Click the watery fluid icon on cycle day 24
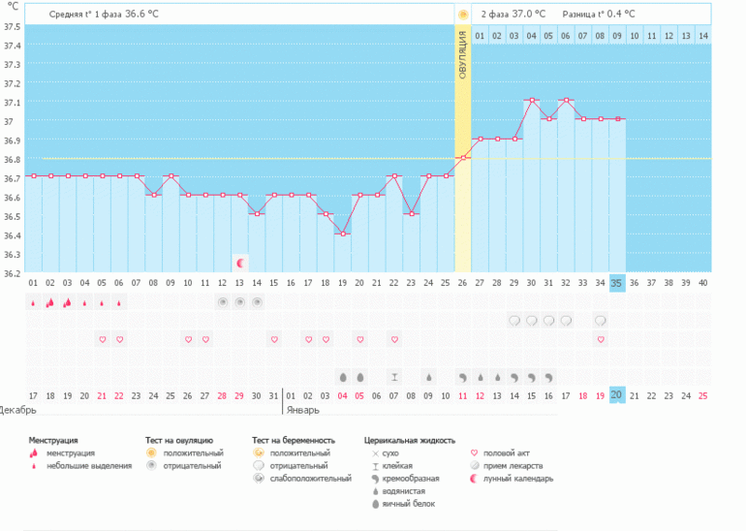The width and height of the screenshot is (746, 531). click(428, 378)
